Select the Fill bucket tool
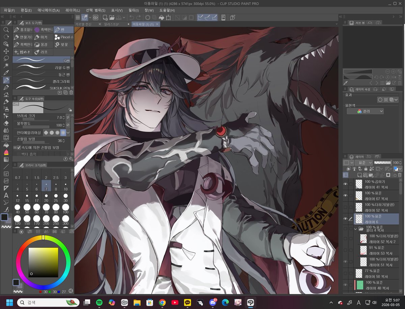The width and height of the screenshot is (405, 309). [x=6, y=145]
